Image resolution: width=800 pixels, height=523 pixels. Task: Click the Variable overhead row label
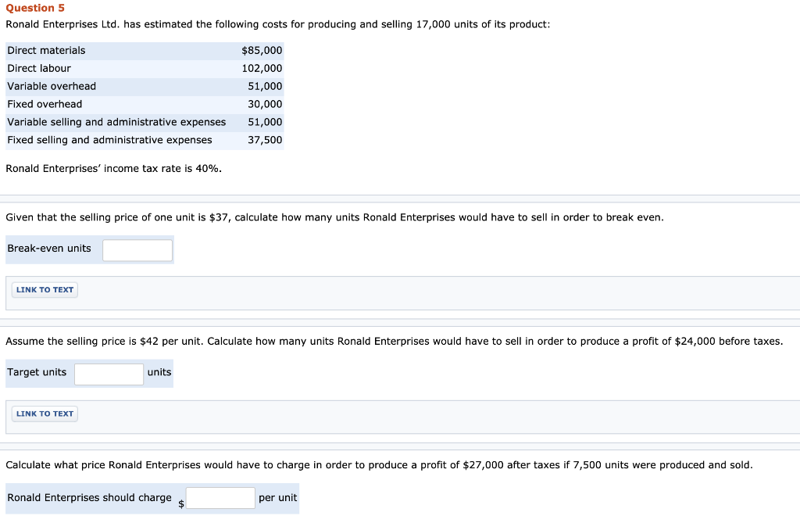[52, 86]
